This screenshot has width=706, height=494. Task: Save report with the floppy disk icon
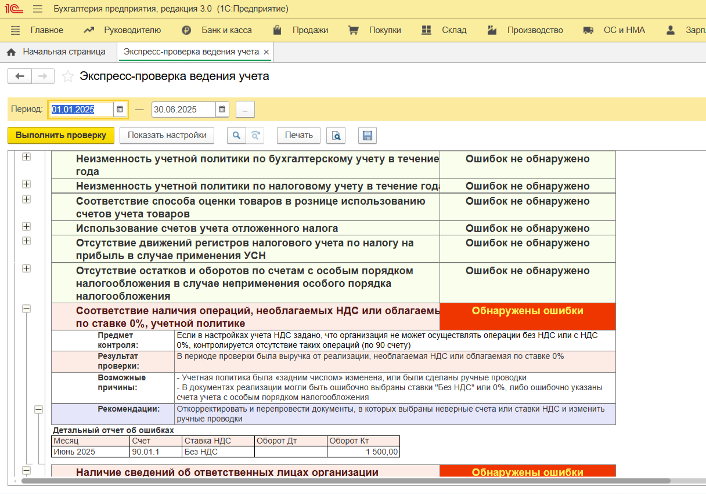point(367,135)
